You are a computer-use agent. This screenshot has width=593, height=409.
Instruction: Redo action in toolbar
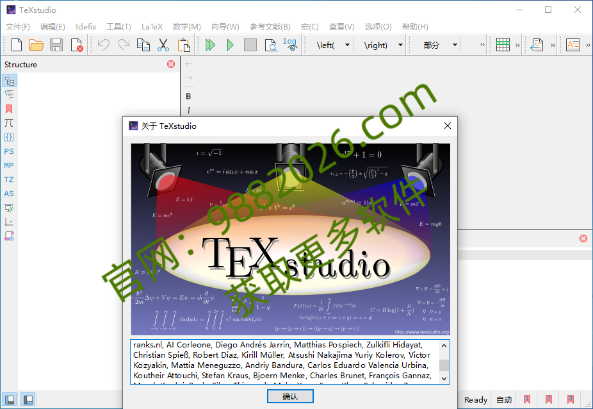point(124,45)
